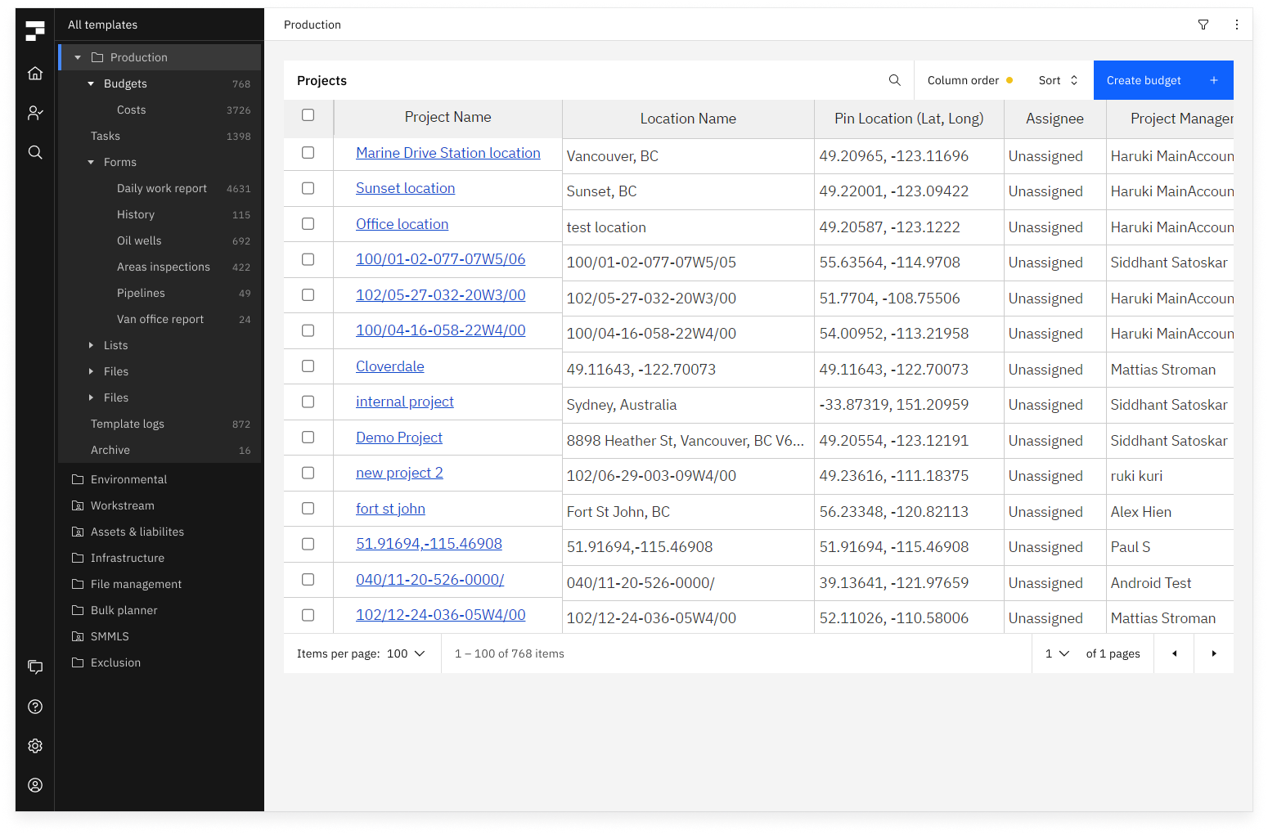The image size is (1268, 835).
Task: Select Tasks in the sidebar tree
Action: [x=106, y=136]
